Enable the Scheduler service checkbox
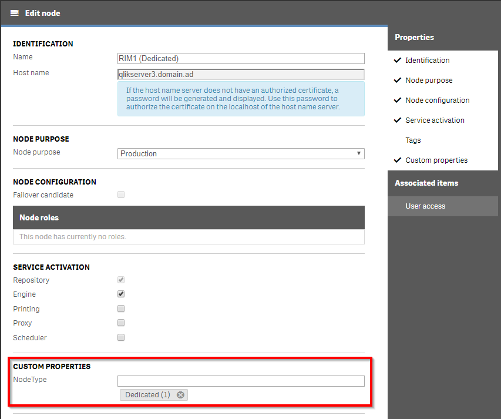Viewport: 501px width, 419px height. tap(121, 337)
